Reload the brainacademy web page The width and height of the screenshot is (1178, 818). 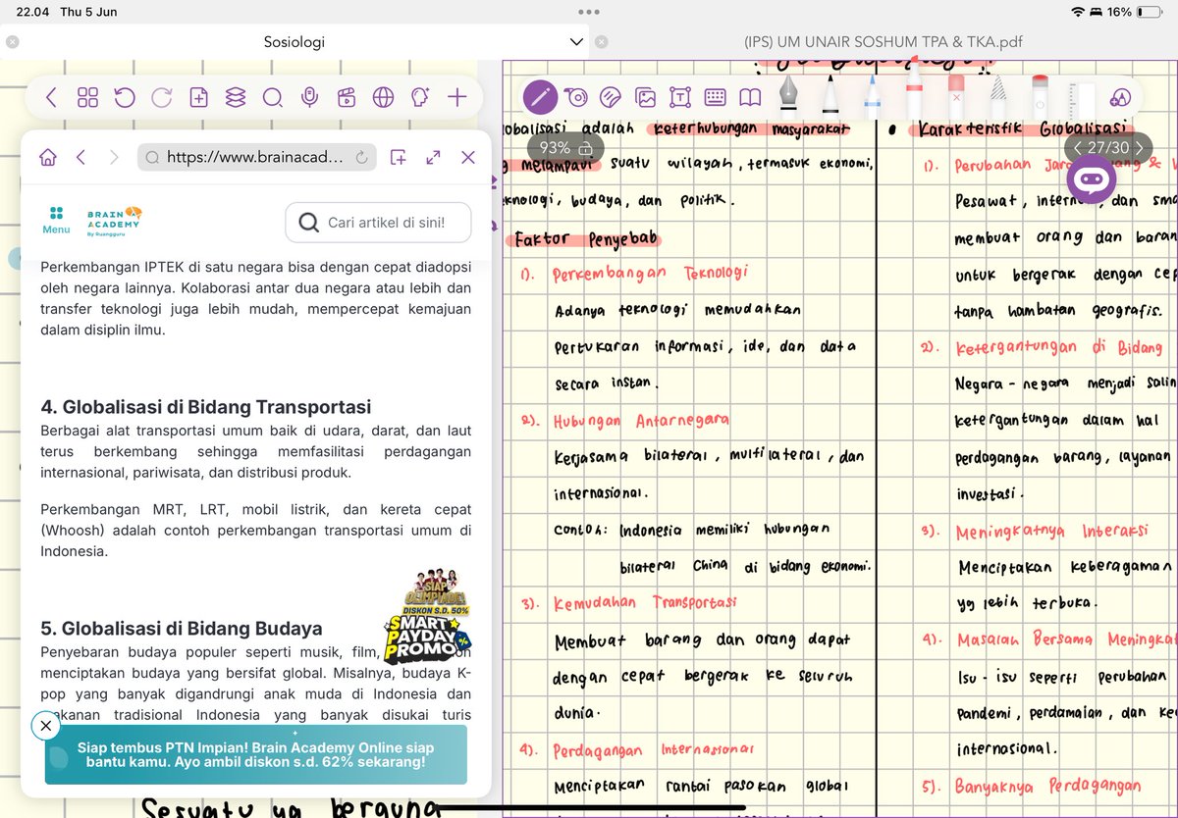[361, 157]
